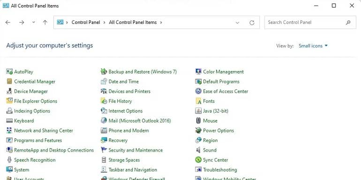The height and width of the screenshot is (180, 361).
Task: Select Control Panel in the breadcrumb path
Action: 86,22
